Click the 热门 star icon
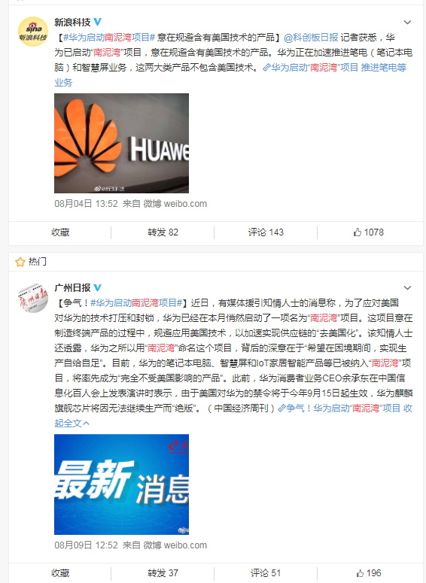The height and width of the screenshot is (583, 426). click(20, 262)
